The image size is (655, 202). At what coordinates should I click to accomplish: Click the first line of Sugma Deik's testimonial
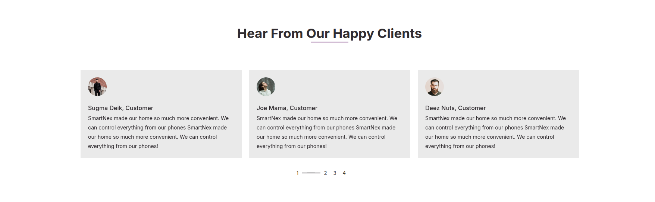pos(158,118)
